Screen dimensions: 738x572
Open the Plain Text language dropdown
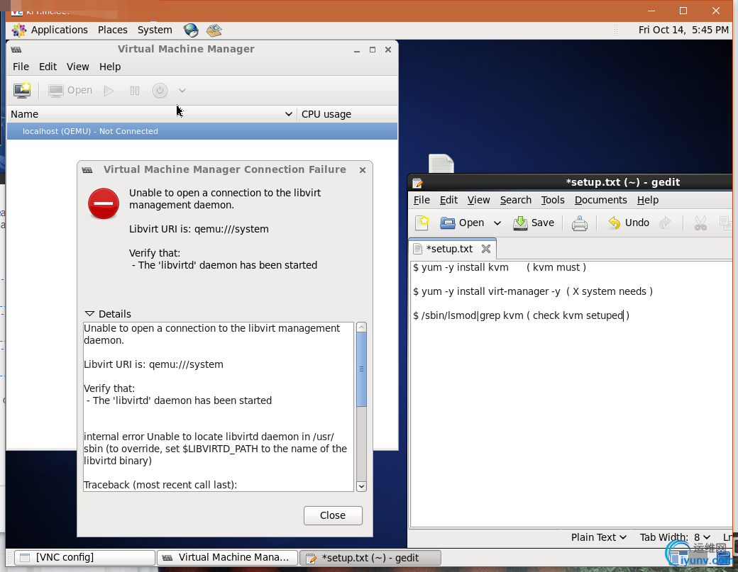(x=599, y=537)
